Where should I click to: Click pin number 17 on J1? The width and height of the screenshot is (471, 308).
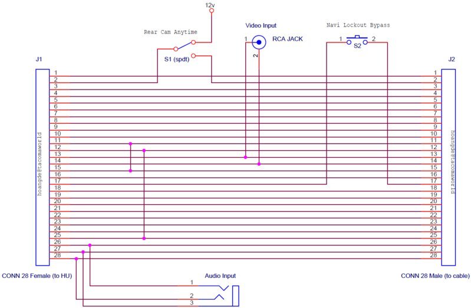click(57, 181)
